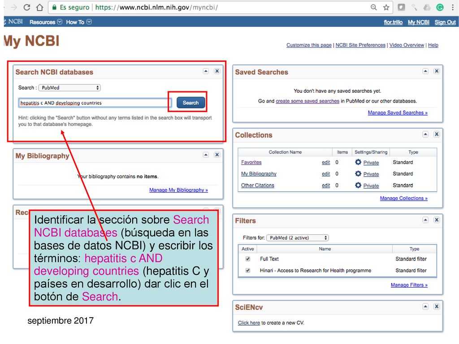Collapse the Saved Searches panel
The width and height of the screenshot is (459, 344).
coord(425,71)
